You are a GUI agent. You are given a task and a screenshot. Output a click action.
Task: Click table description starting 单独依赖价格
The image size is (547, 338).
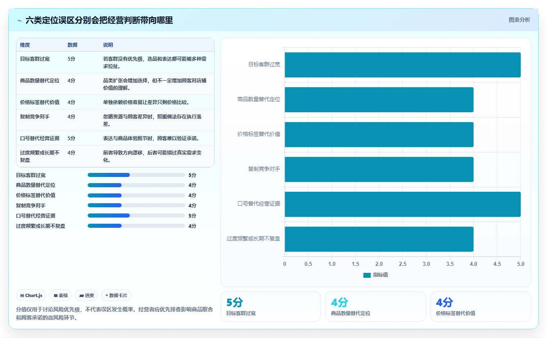click(x=146, y=102)
